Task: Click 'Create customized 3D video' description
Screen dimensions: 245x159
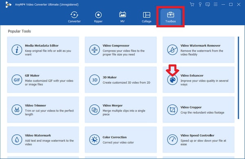Action: pyautogui.click(x=127, y=82)
